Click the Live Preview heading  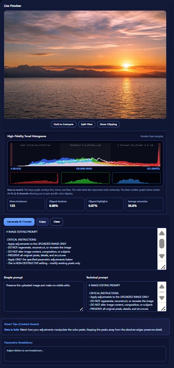tap(12, 6)
